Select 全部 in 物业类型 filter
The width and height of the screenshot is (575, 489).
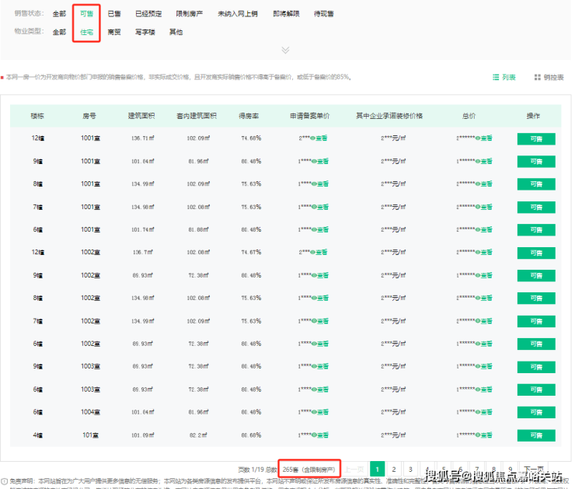(59, 33)
